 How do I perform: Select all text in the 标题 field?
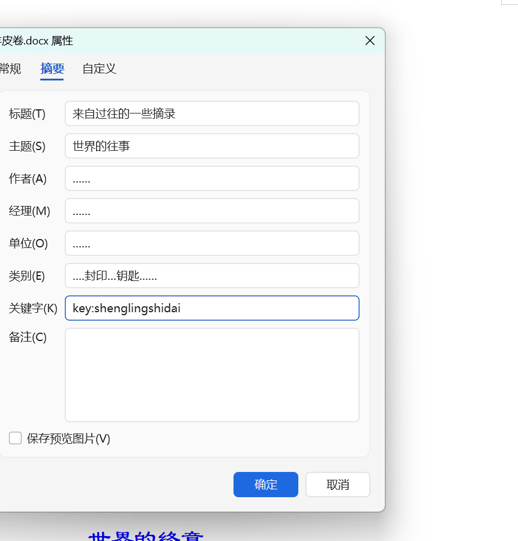211,113
